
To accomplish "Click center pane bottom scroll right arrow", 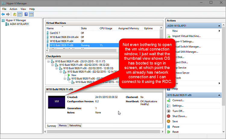I will point(162,132).
